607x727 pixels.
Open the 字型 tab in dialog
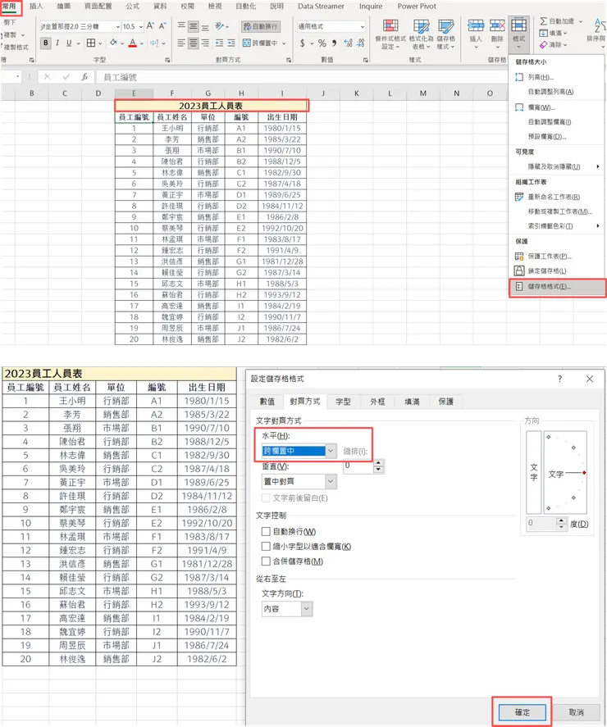[x=343, y=402]
